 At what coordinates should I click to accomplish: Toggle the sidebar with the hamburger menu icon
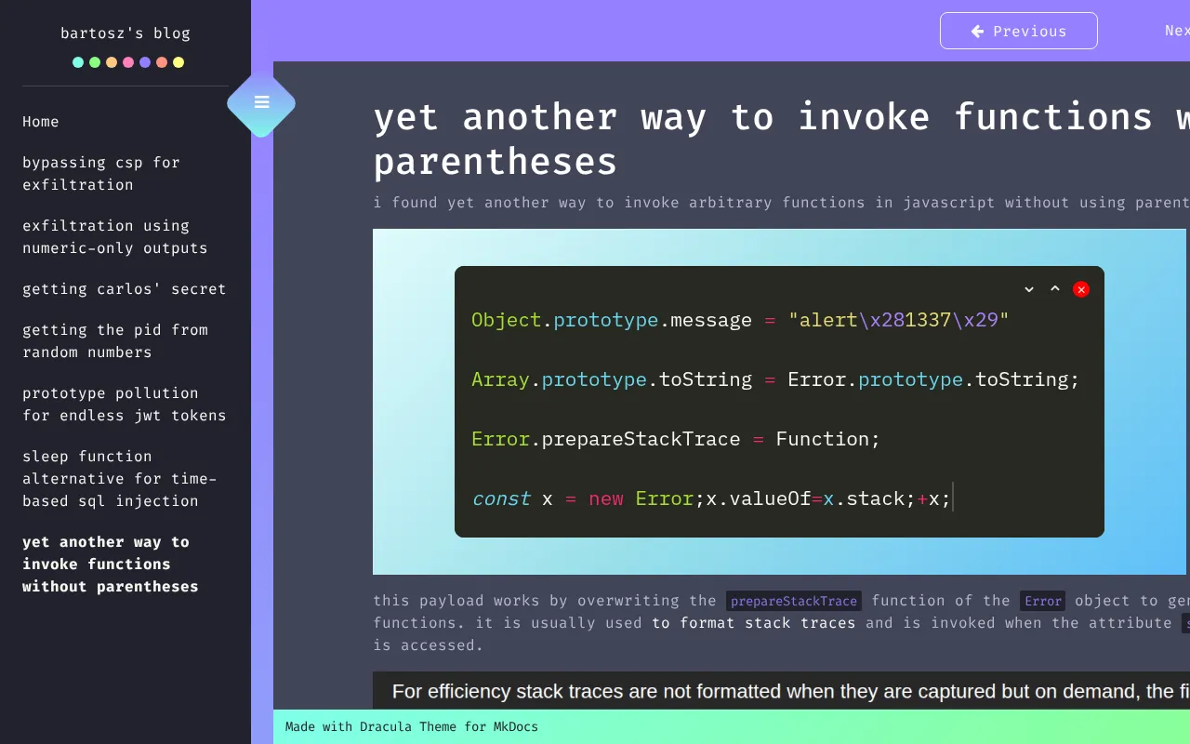point(261,102)
